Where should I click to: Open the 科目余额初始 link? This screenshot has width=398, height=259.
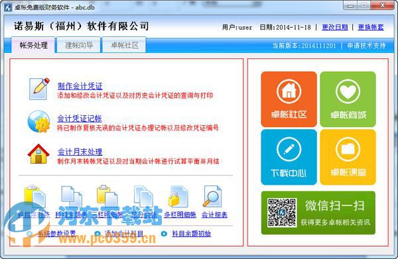tap(192, 234)
